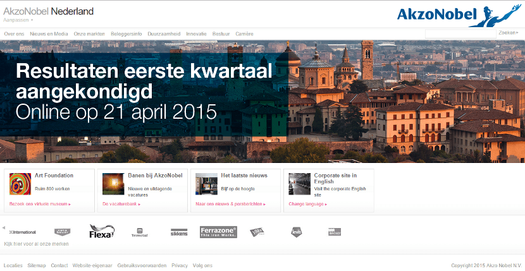Click the Banen bij AkzoNobel card title

155,176
